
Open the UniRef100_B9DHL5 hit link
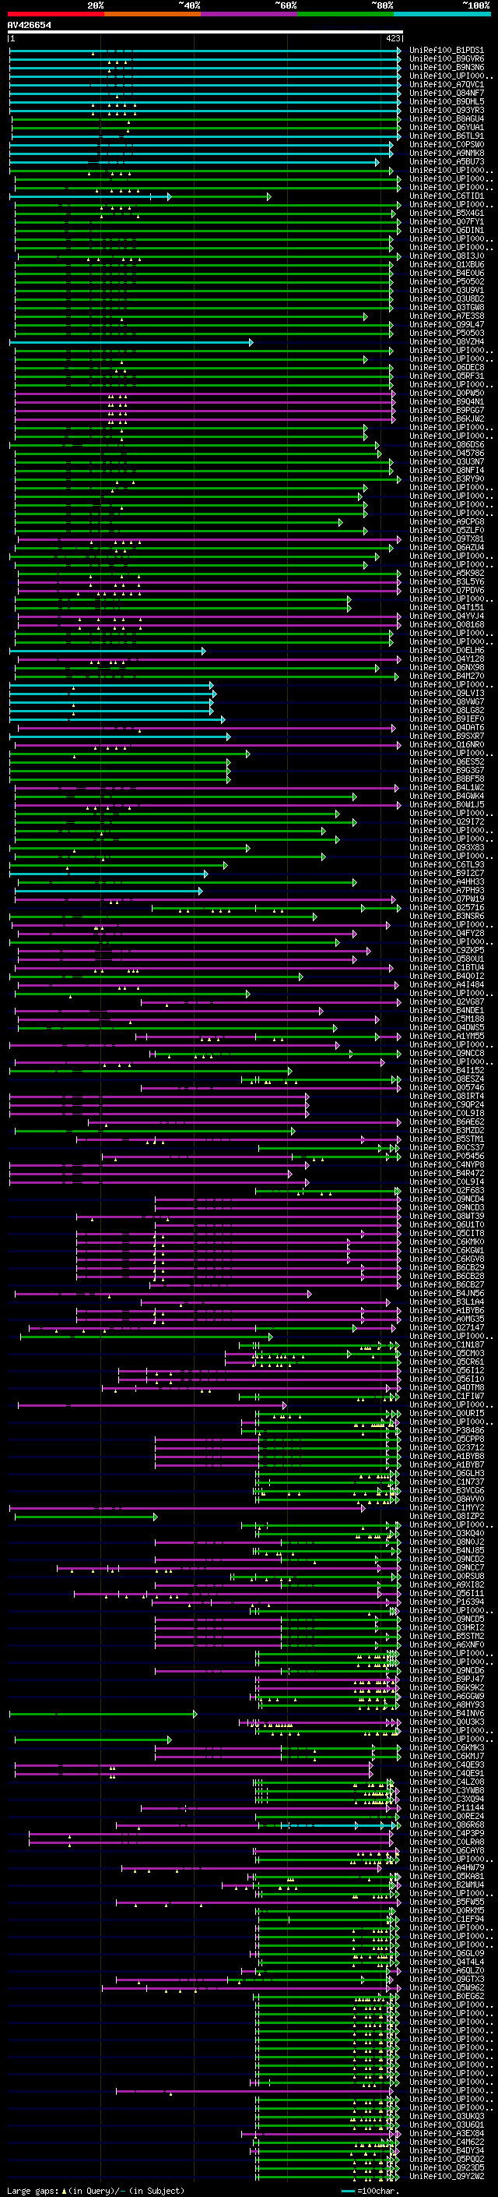[x=446, y=101]
